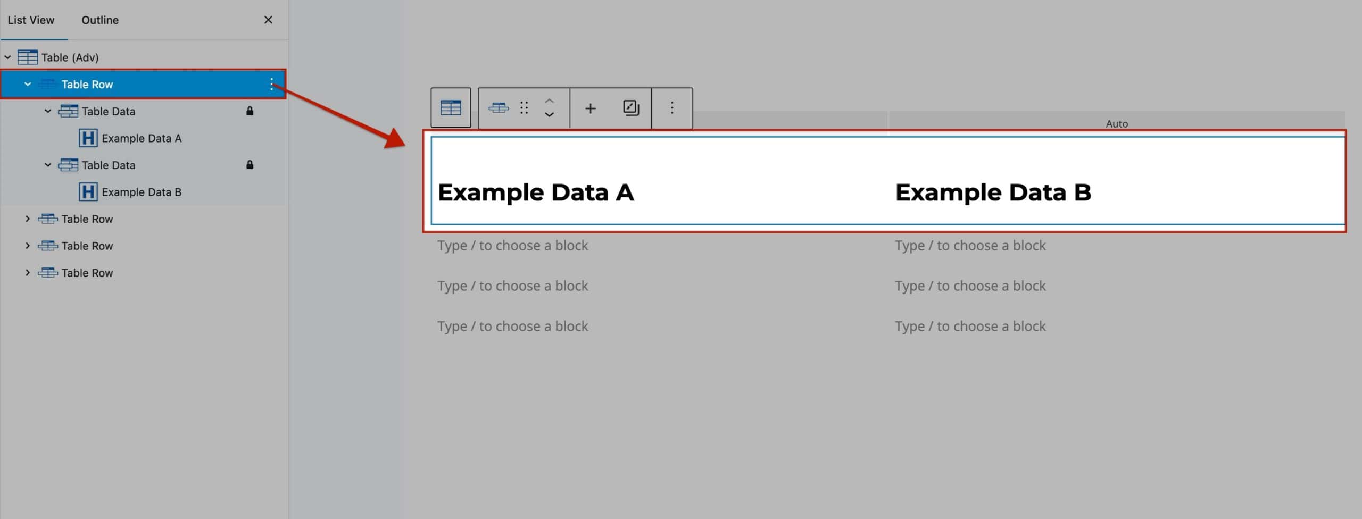Click the drag handle in the block toolbar
The image size is (1362, 519).
(524, 108)
